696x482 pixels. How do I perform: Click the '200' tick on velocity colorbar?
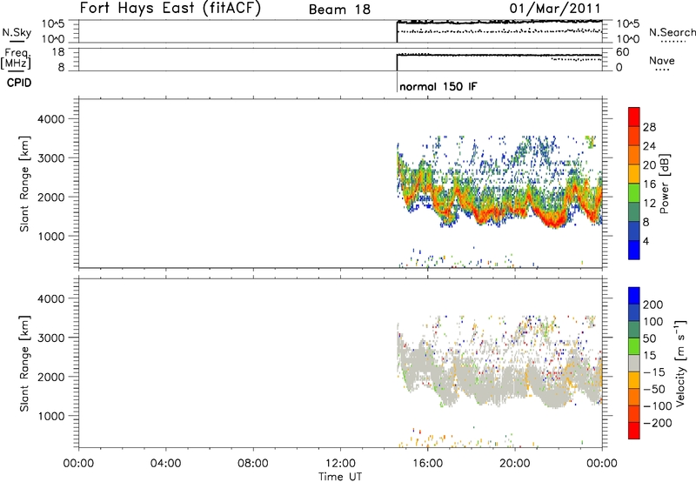pyautogui.click(x=653, y=305)
